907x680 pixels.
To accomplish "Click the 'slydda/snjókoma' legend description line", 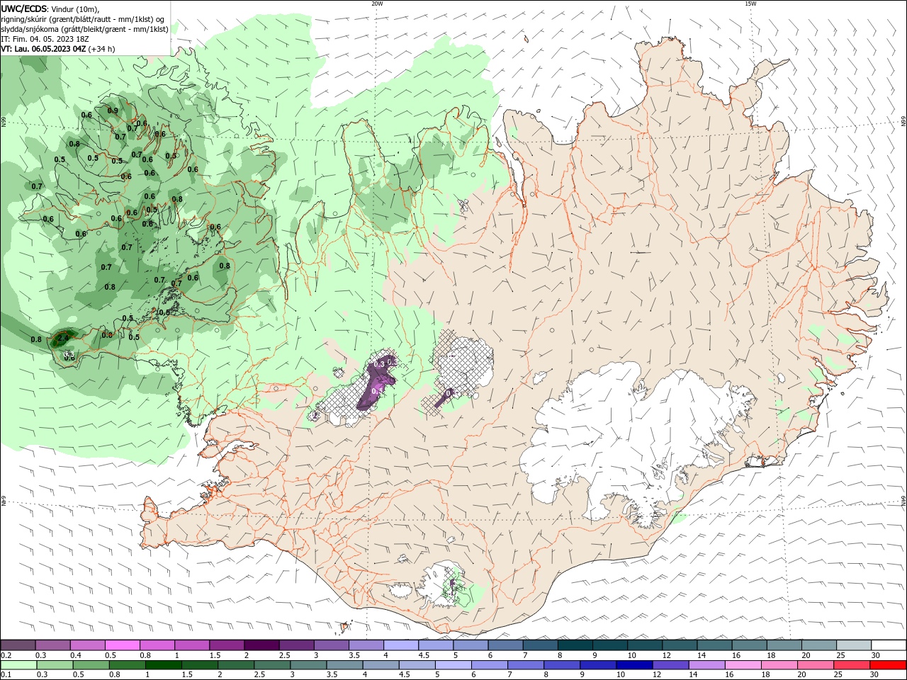I will [x=84, y=29].
